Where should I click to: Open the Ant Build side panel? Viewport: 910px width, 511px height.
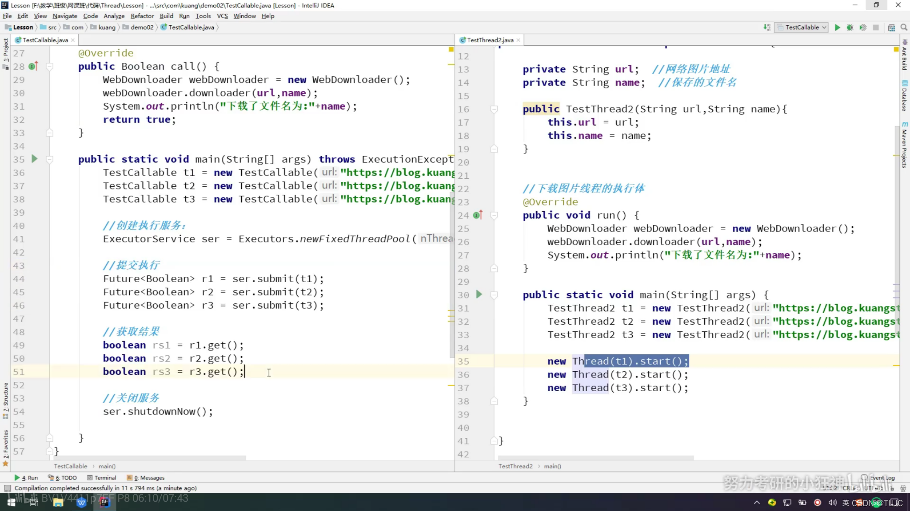click(x=904, y=55)
